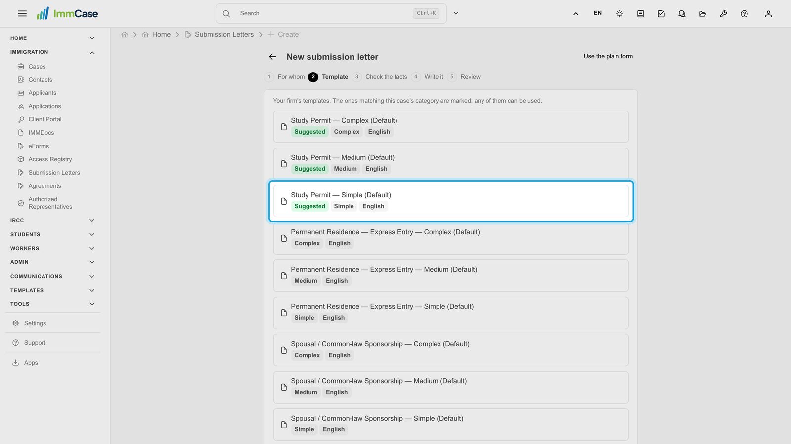Go back using the left arrow icon
This screenshot has width=791, height=444.
[272, 57]
